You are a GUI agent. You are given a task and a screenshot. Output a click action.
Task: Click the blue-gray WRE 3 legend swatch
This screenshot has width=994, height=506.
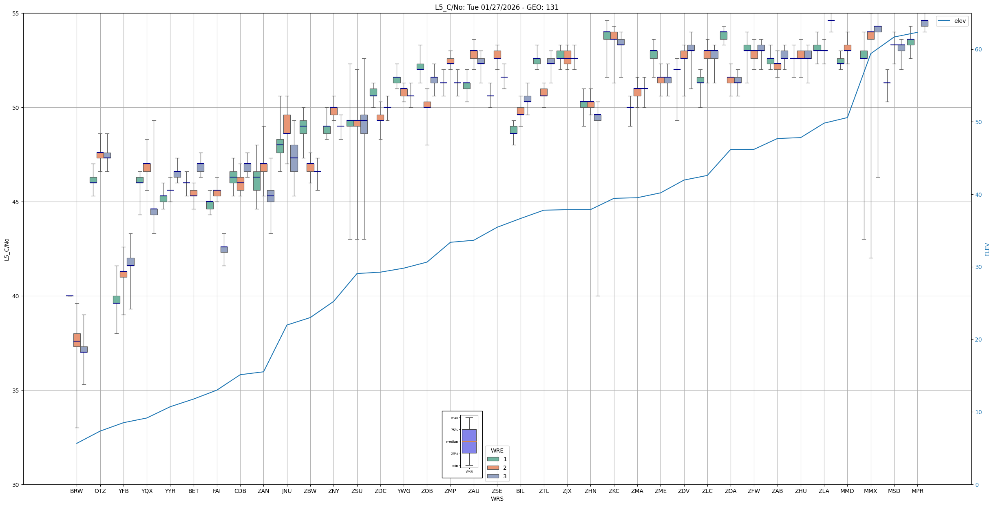coord(493,476)
